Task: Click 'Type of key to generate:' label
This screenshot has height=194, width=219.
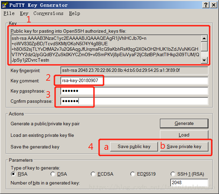Action: point(35,168)
